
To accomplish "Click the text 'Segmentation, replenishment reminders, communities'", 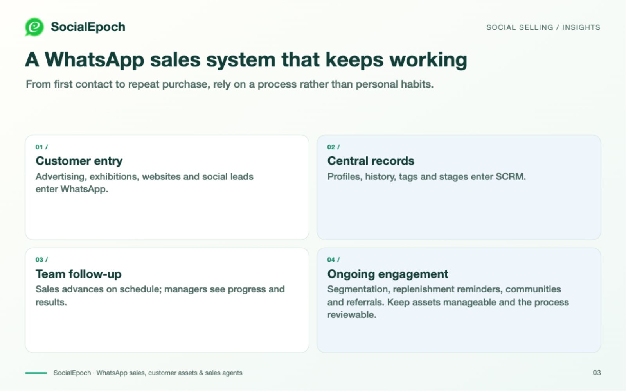I will [x=444, y=289].
